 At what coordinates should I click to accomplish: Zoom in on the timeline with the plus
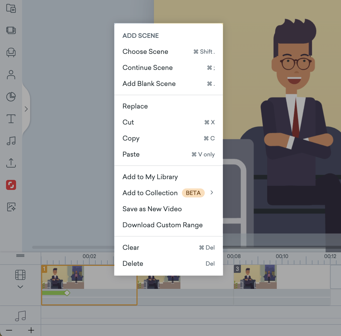coord(31,330)
